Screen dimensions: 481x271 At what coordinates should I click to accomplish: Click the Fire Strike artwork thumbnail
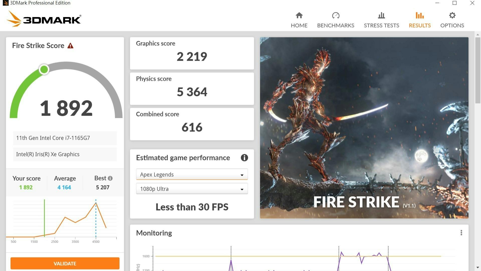[x=364, y=128]
